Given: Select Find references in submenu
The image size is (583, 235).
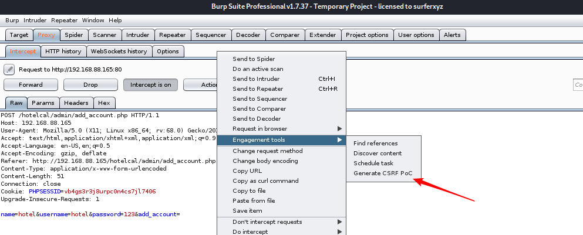Looking at the screenshot, I should tap(384, 144).
